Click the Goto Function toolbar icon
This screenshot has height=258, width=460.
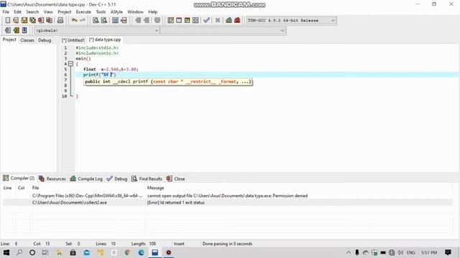(x=115, y=20)
